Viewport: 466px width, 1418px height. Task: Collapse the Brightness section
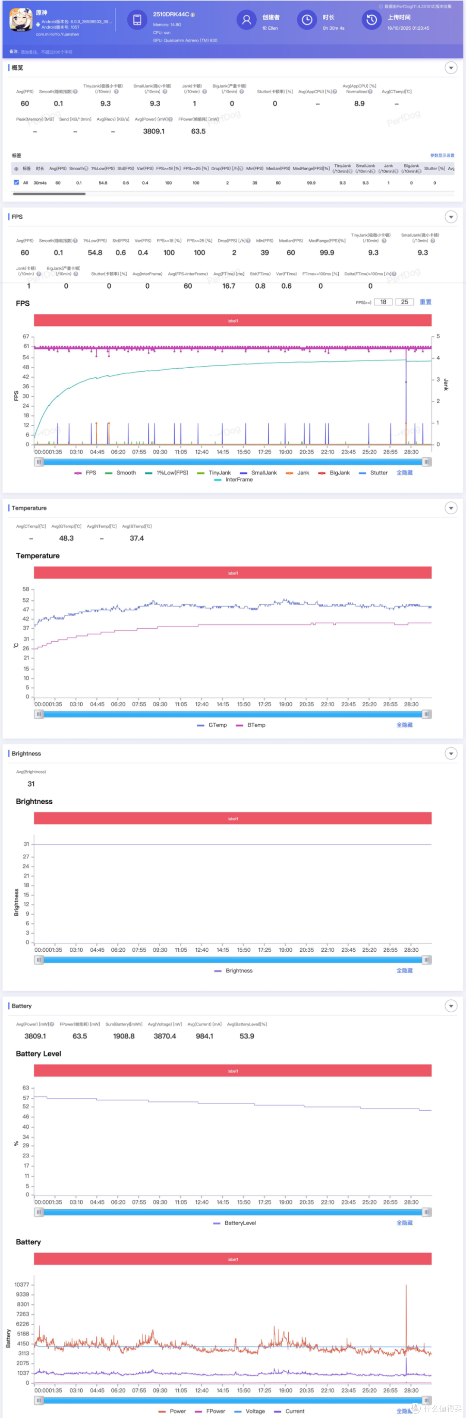click(450, 754)
